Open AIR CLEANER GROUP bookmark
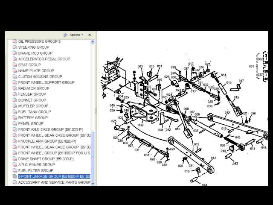 pyautogui.click(x=37, y=165)
